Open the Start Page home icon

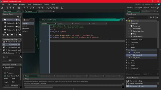coord(2,8)
